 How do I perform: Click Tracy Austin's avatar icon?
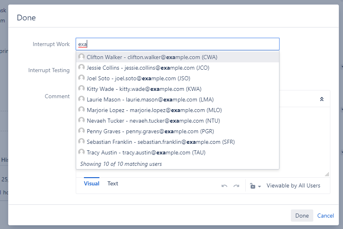[x=81, y=152]
